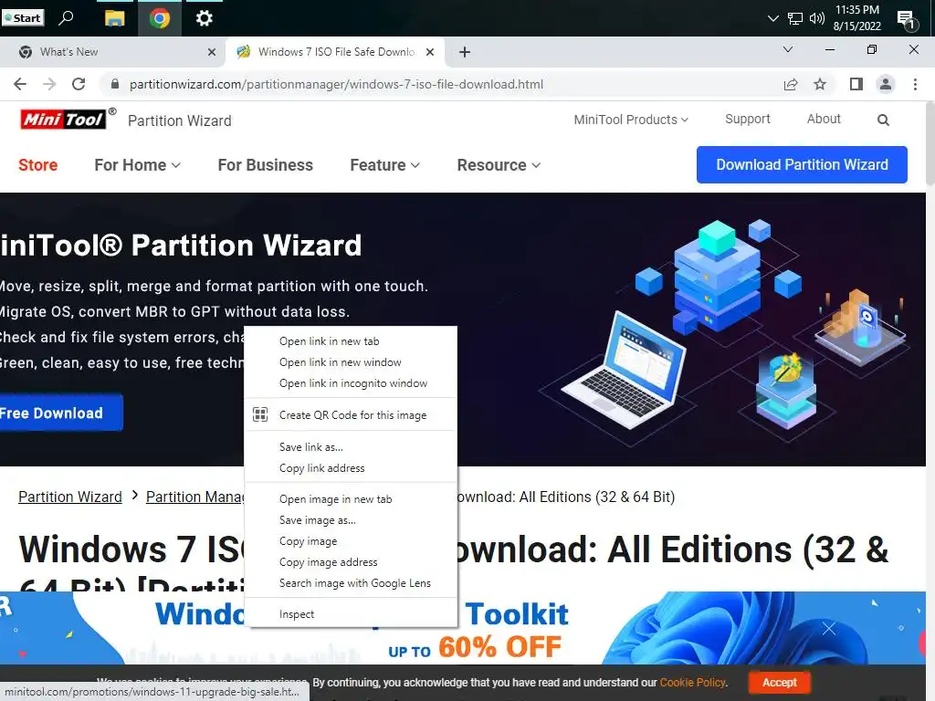
Task: Open Chrome three-dot menu
Action: [x=915, y=84]
